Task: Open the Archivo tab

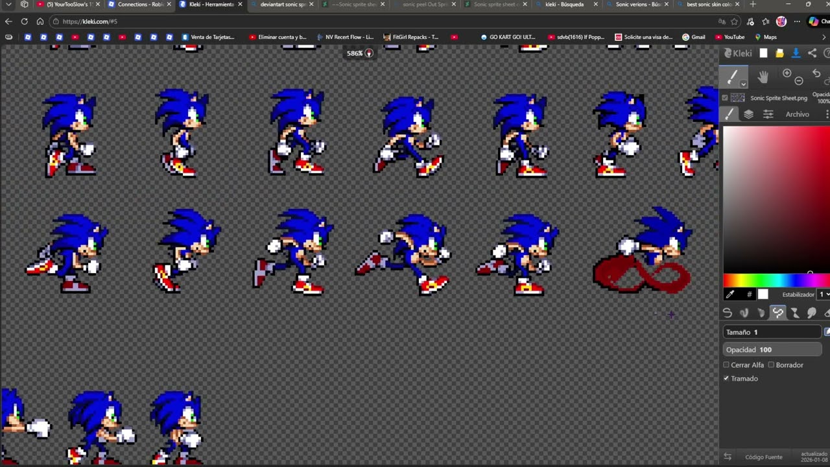Action: click(798, 114)
